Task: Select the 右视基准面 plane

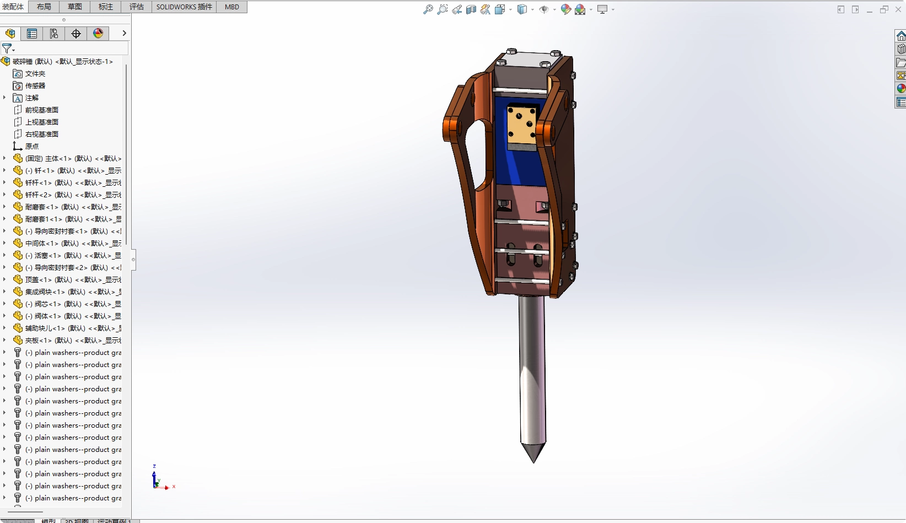Action: tap(42, 134)
